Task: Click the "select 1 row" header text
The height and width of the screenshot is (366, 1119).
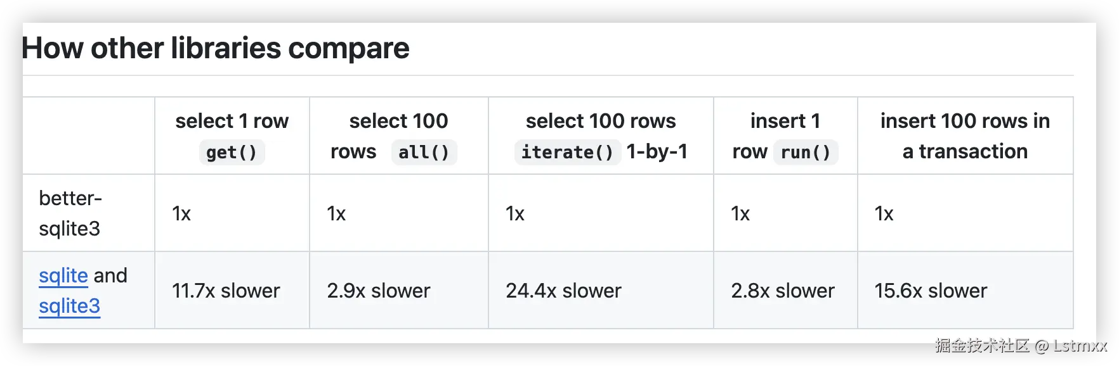Action: click(232, 121)
